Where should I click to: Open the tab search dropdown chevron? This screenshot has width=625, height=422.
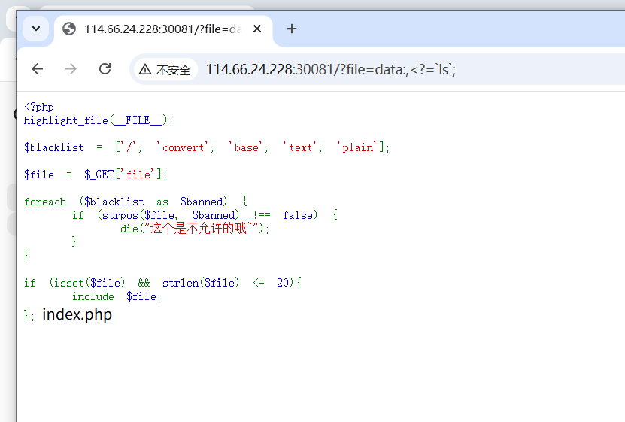point(36,29)
